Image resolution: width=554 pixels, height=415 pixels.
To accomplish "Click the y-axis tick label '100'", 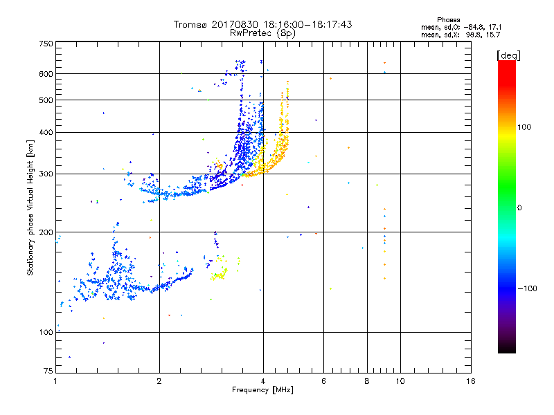I will point(46,332).
